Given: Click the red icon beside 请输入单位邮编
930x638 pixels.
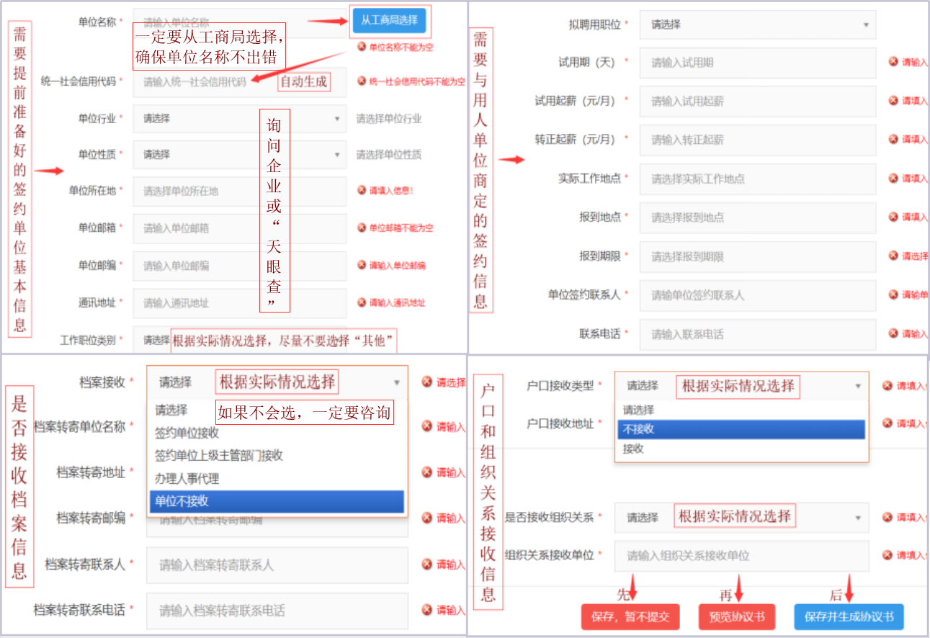Looking at the screenshot, I should coord(362,266).
